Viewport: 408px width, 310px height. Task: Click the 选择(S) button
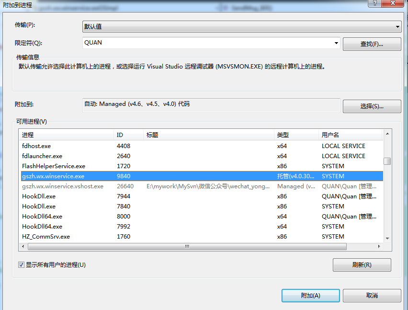click(x=372, y=106)
